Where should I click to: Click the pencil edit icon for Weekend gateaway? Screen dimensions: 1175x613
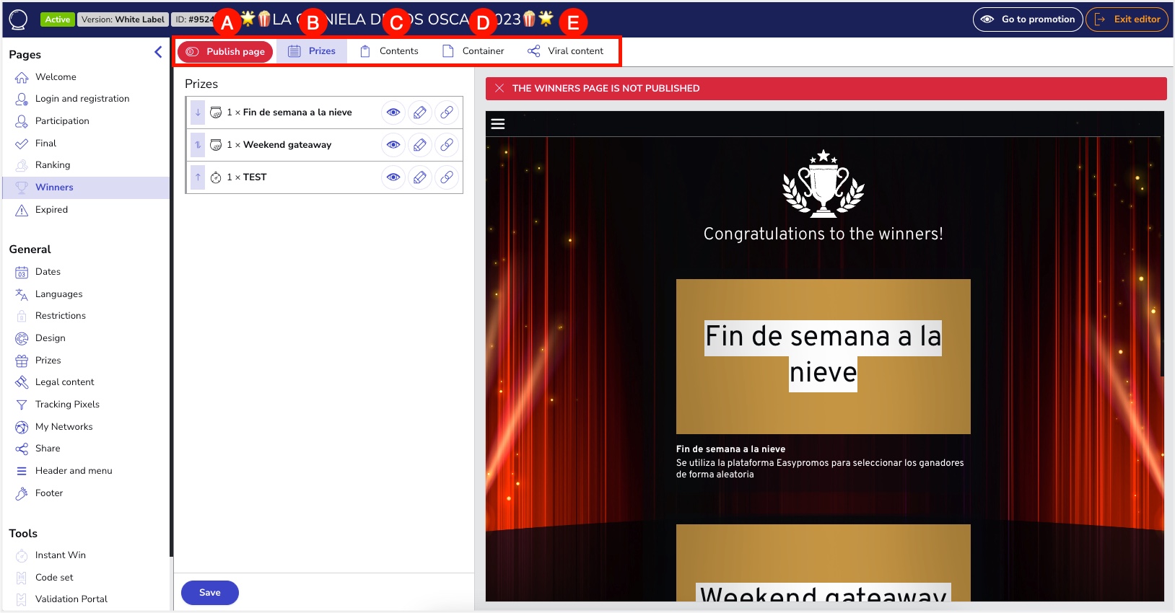[x=419, y=145]
